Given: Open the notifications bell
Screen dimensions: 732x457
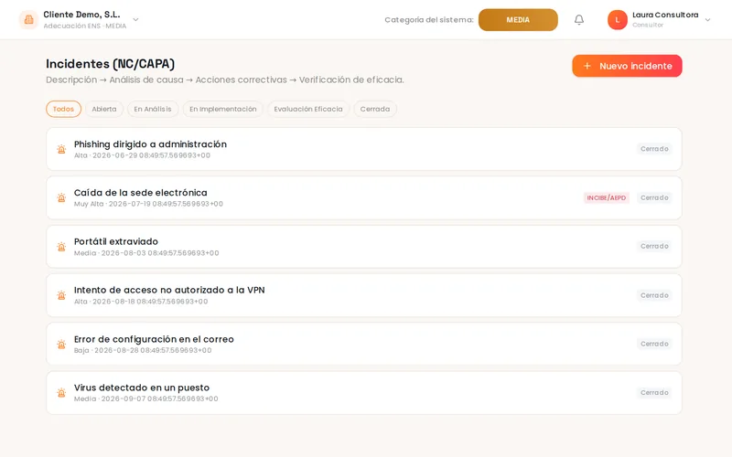Looking at the screenshot, I should coord(579,19).
